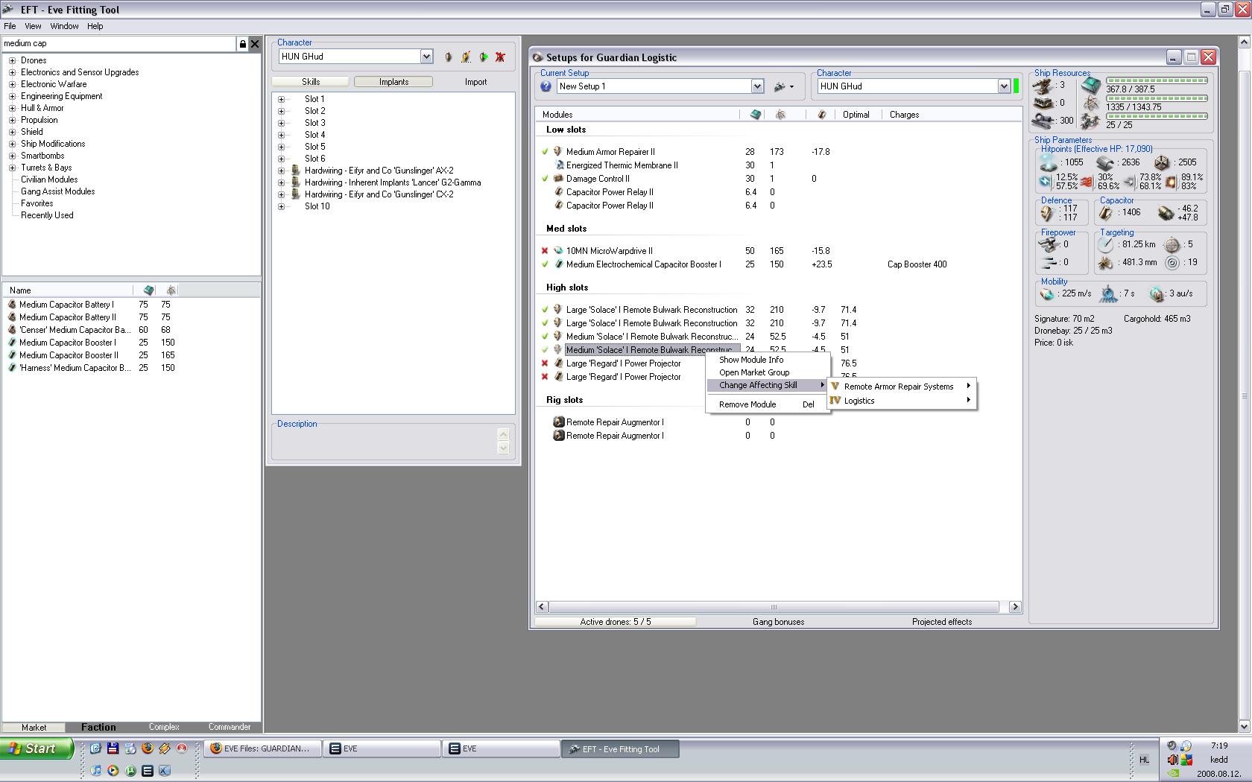Screen dimensions: 1252x782
Task: Expand the Drones tree category
Action: [12, 60]
